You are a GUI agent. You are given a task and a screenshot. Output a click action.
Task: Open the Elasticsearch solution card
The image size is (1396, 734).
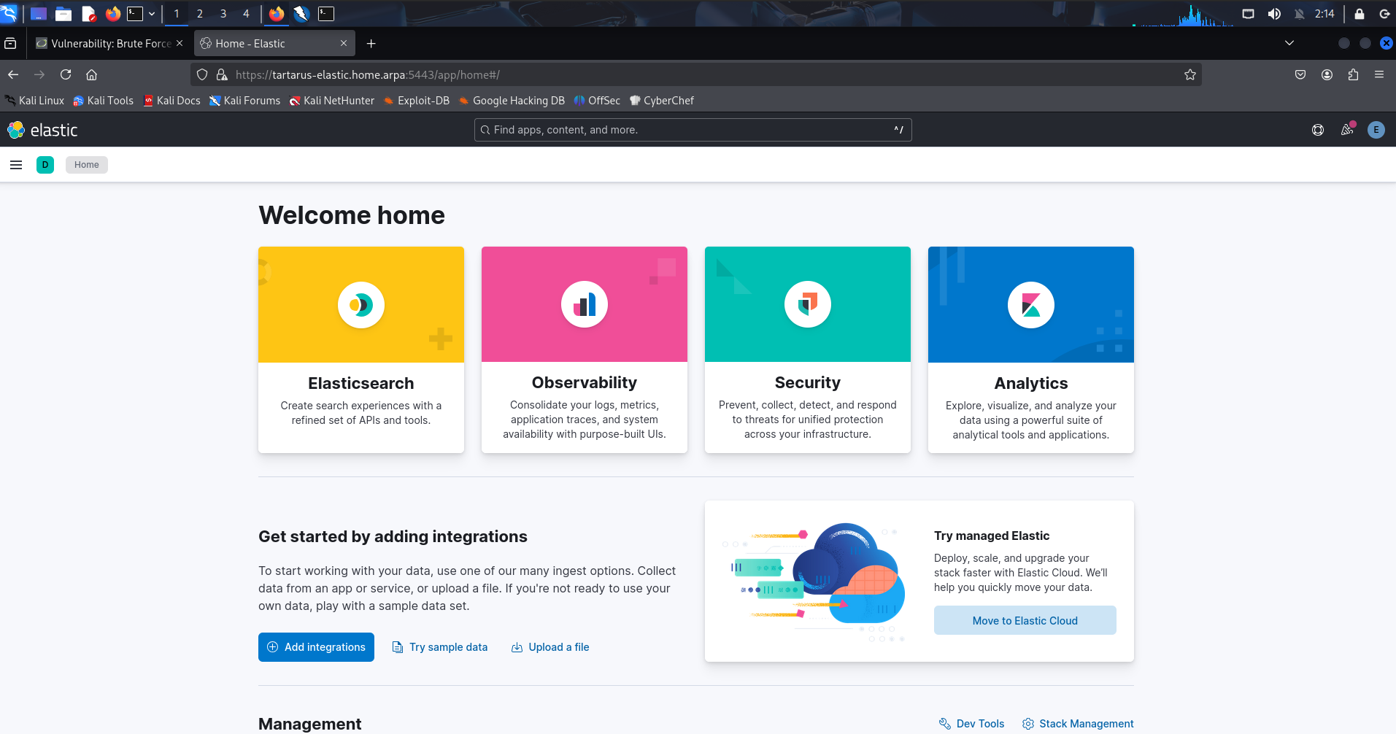[360, 349]
